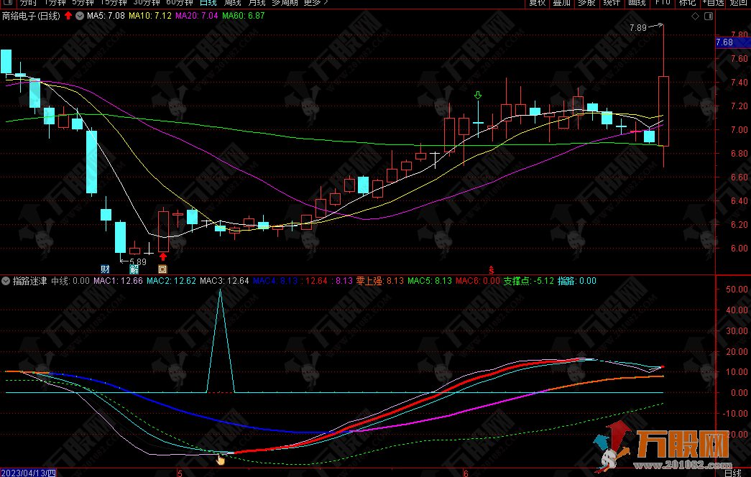Open the 解 marker below the chart

(x=134, y=269)
